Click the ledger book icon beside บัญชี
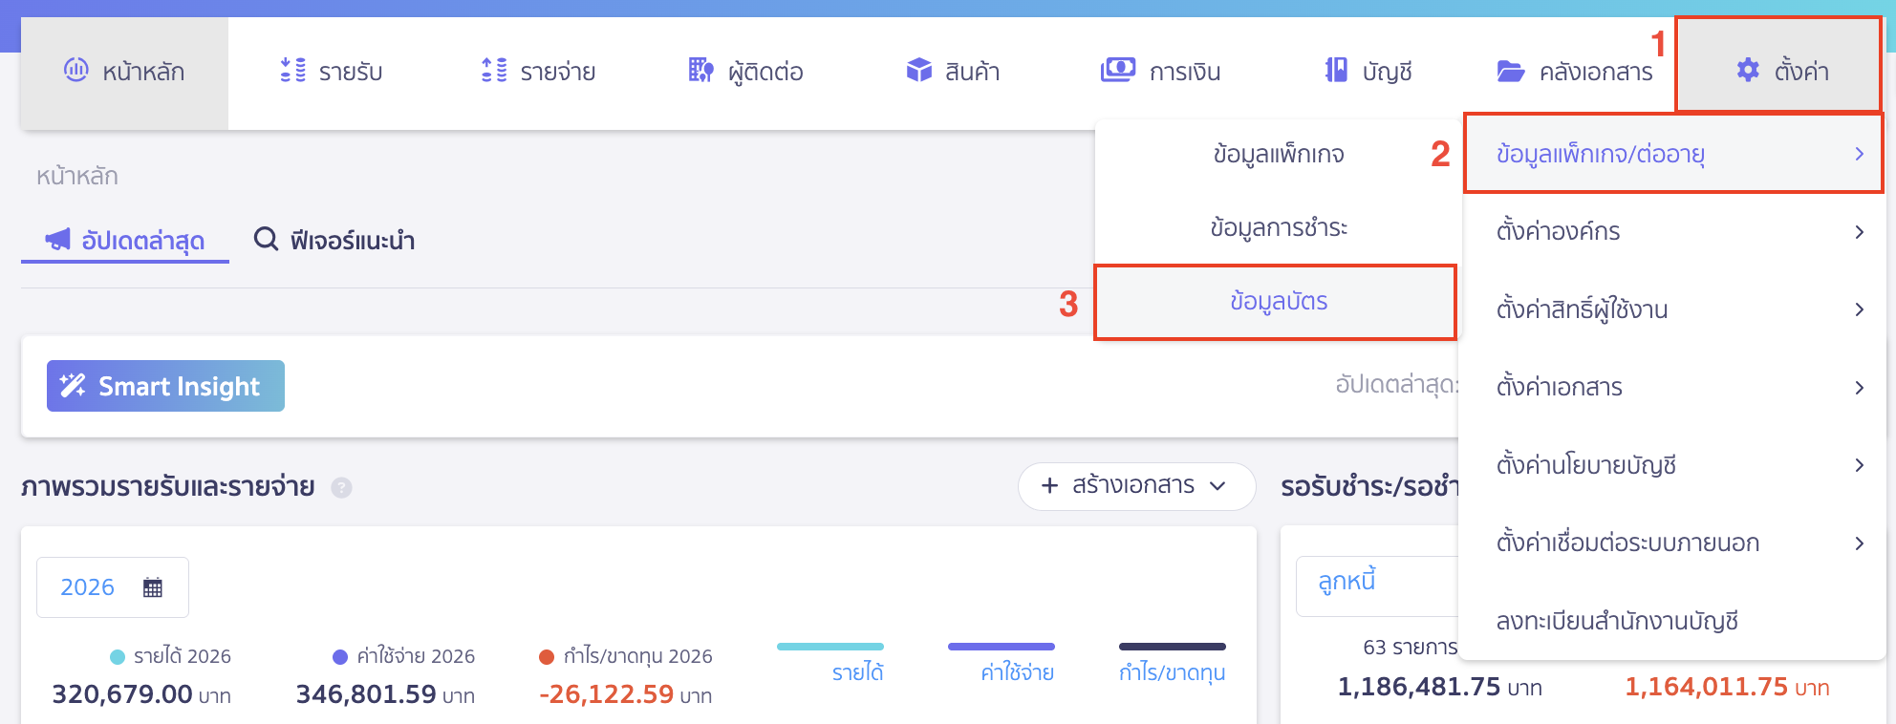 (1336, 70)
